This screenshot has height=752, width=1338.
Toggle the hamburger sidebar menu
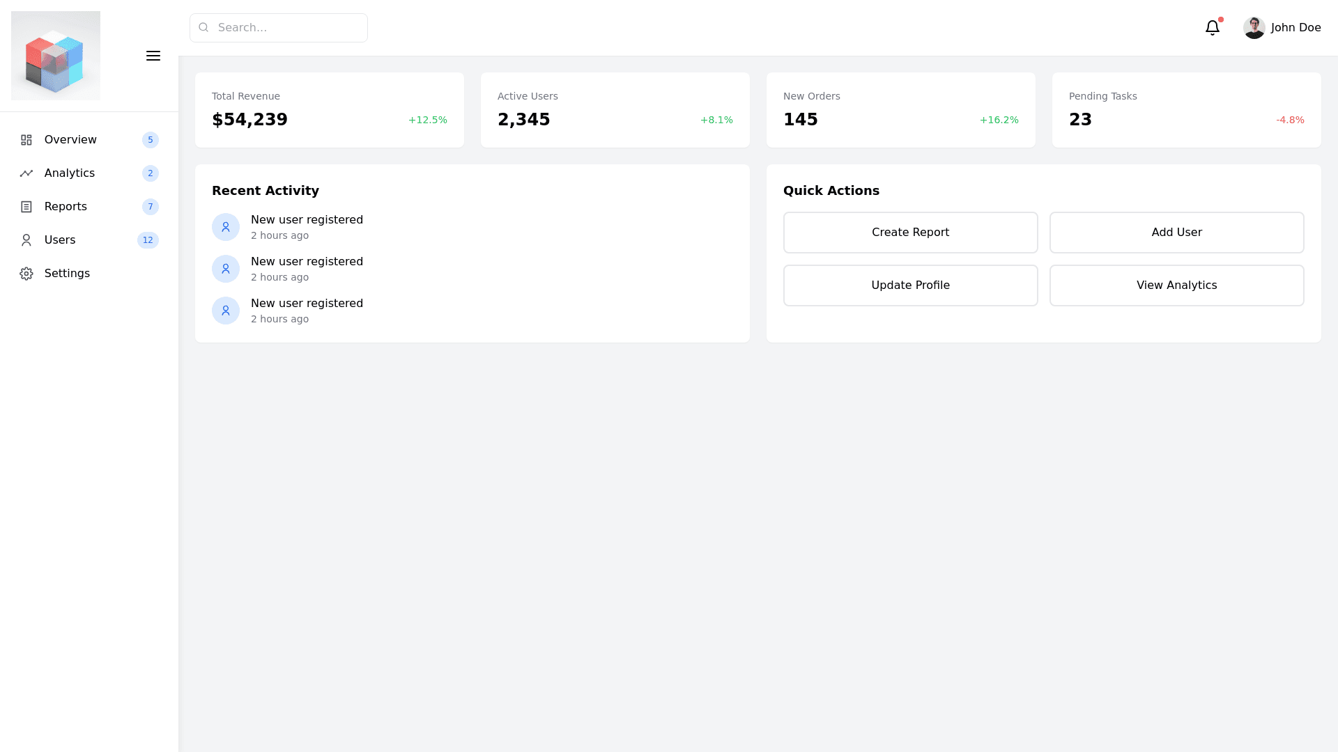(153, 56)
